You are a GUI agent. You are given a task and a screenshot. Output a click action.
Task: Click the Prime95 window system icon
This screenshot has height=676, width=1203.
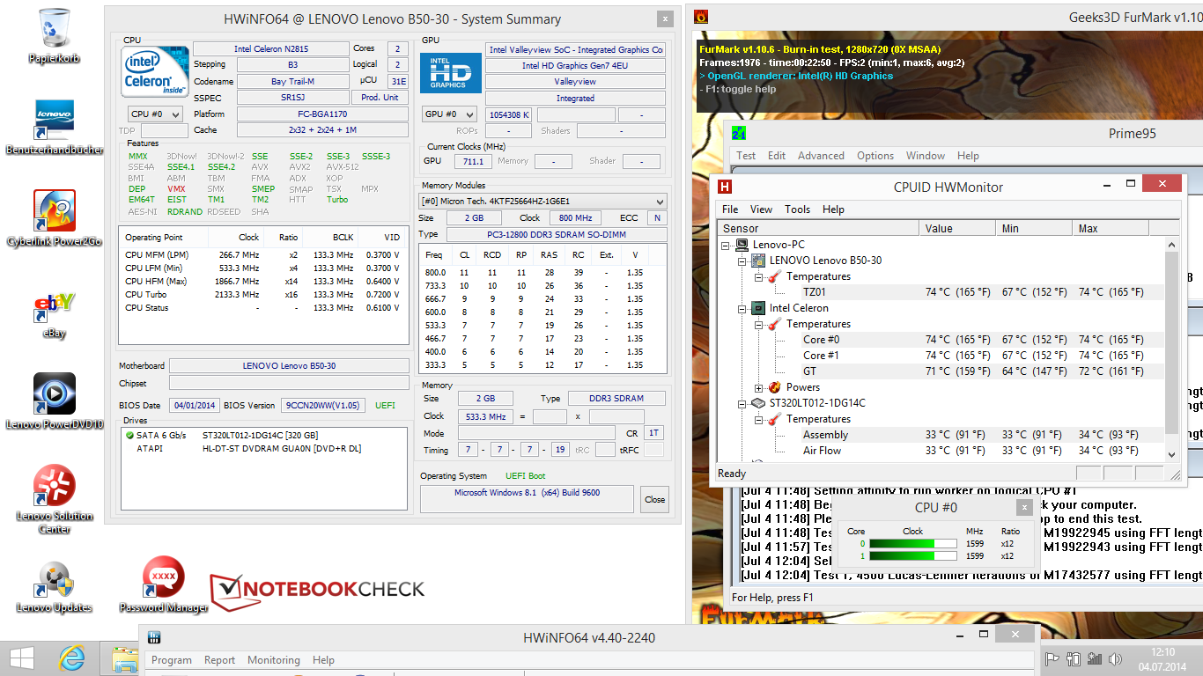(x=740, y=133)
